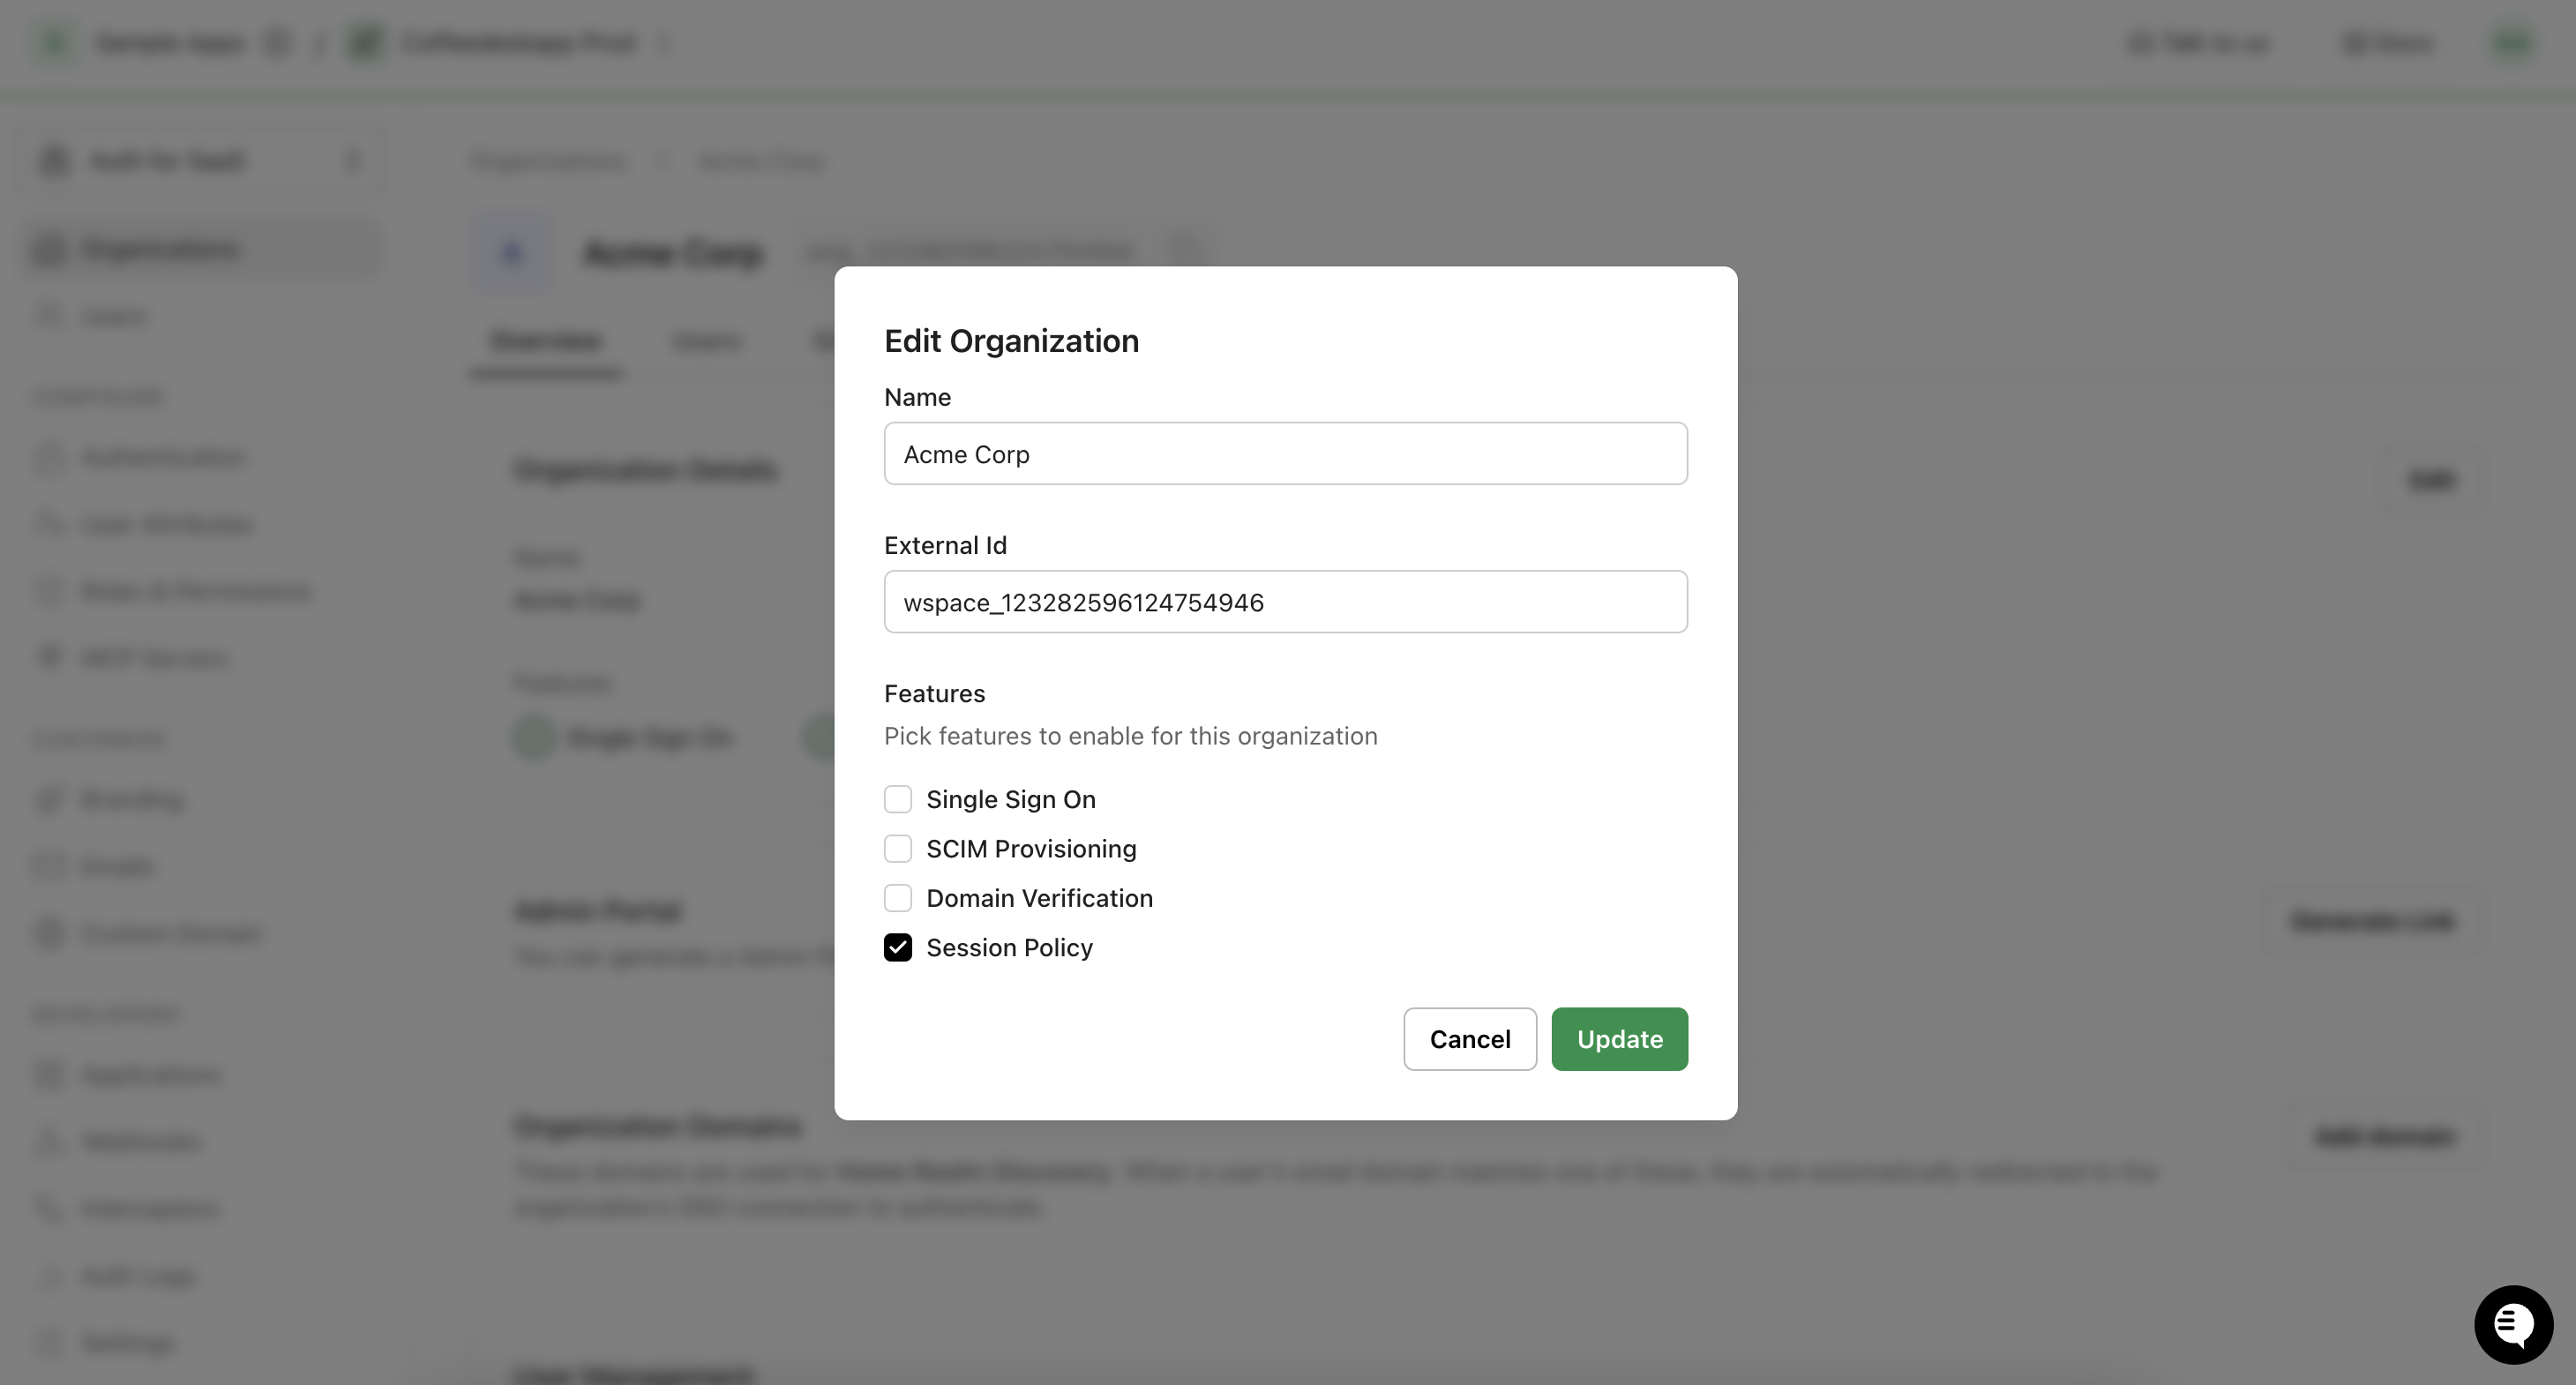Open the chat support widget icon

pyautogui.click(x=2513, y=1324)
